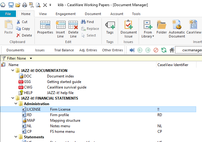The height and width of the screenshot is (142, 202).
Task: Insert a CaseView document
Action: coord(194,27)
